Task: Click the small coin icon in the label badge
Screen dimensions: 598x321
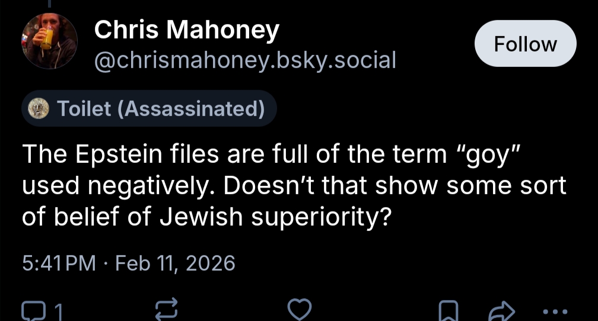Action: 41,110
